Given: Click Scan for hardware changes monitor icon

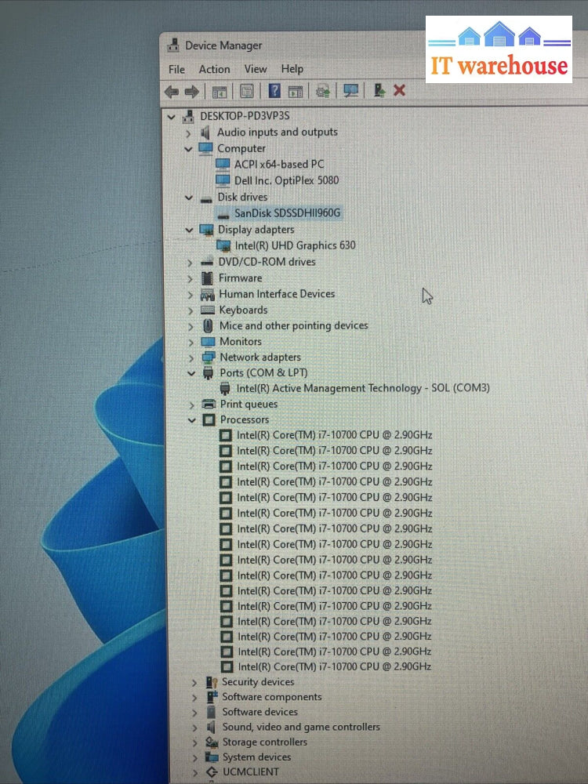Looking at the screenshot, I should tap(350, 91).
